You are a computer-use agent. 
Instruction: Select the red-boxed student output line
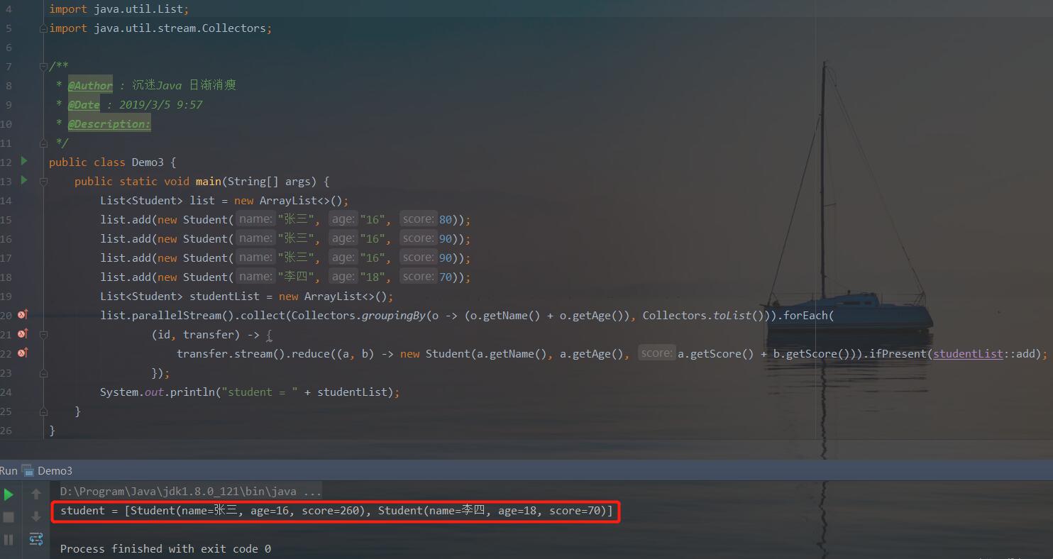coord(333,510)
